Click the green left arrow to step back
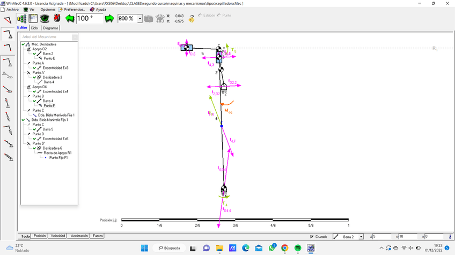Image resolution: width=455 pixels, height=255 pixels. click(70, 19)
